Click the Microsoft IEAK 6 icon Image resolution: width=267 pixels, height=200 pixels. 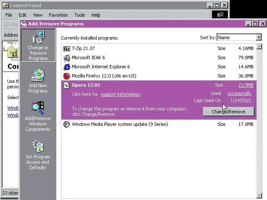click(x=67, y=58)
